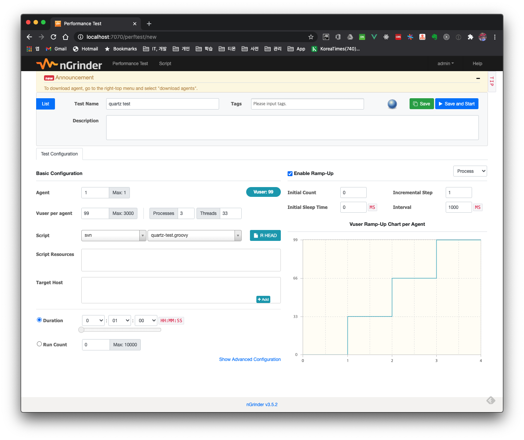Click the Test Name input field
Image resolution: width=524 pixels, height=440 pixels.
click(162, 104)
